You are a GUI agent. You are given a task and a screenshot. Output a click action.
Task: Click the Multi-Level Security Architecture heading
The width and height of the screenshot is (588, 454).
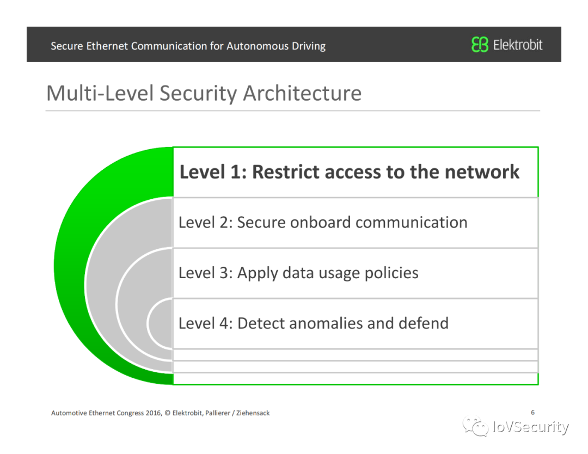click(204, 93)
